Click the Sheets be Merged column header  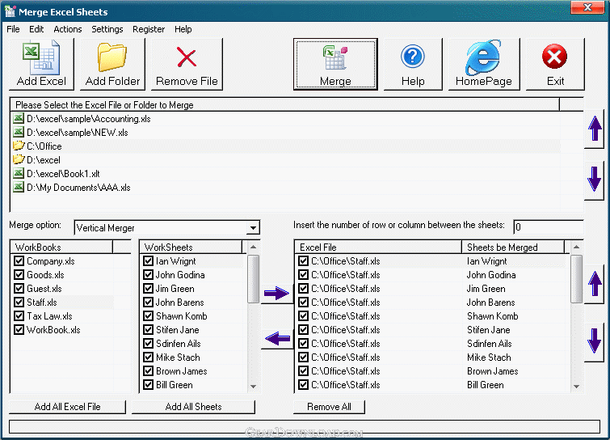click(513, 247)
